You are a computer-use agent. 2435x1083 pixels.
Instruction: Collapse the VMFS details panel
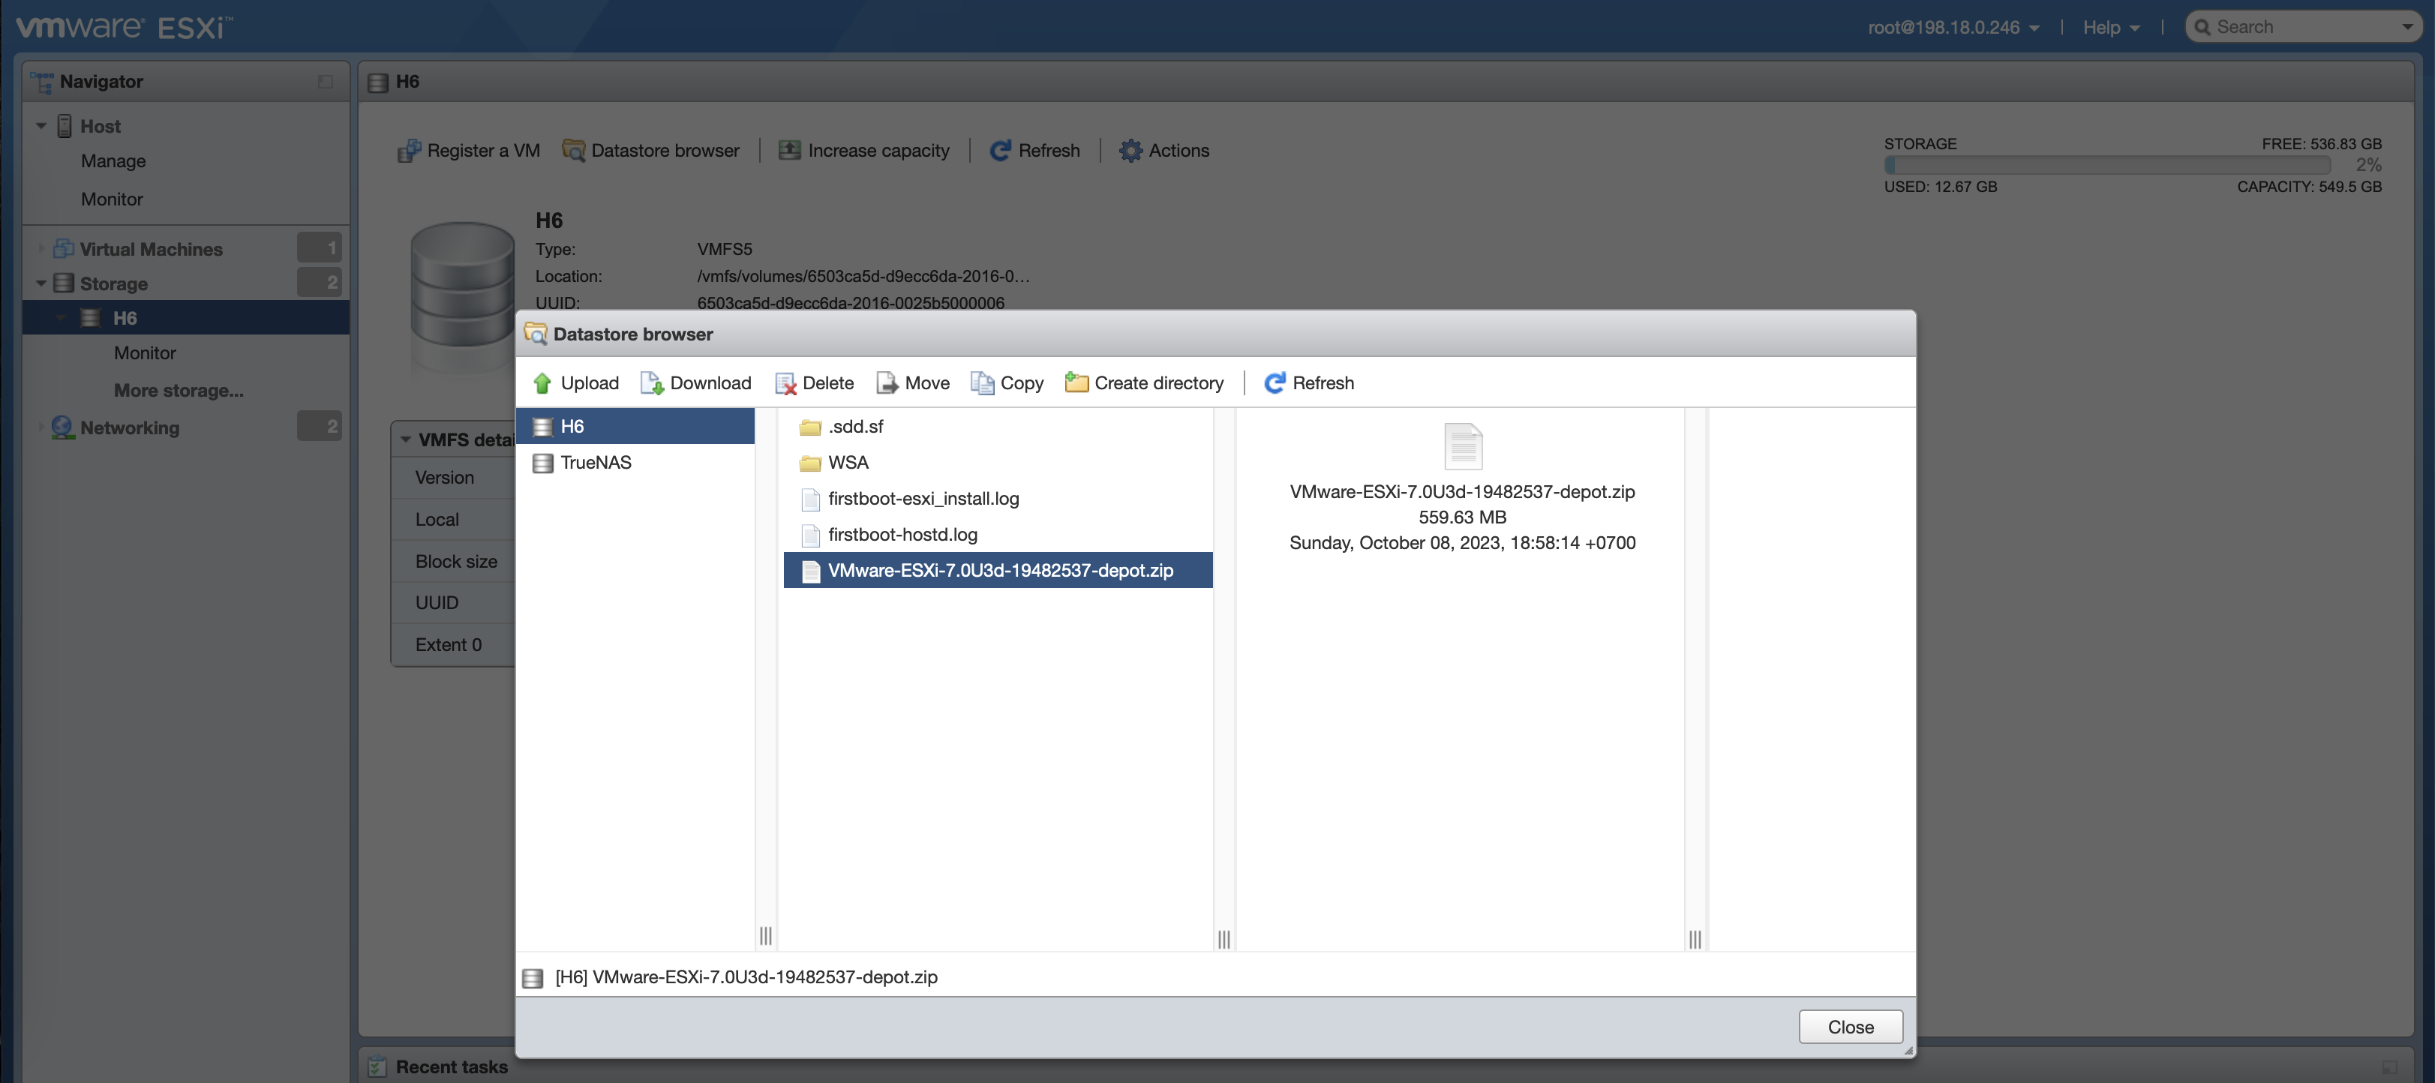click(x=406, y=439)
